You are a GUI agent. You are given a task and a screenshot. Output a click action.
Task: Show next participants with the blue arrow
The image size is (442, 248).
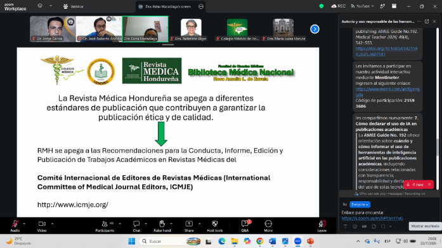pyautogui.click(x=315, y=29)
